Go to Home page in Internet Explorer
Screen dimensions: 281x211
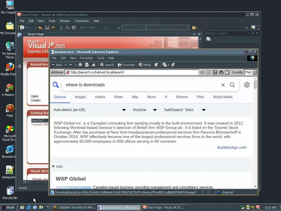point(94,65)
